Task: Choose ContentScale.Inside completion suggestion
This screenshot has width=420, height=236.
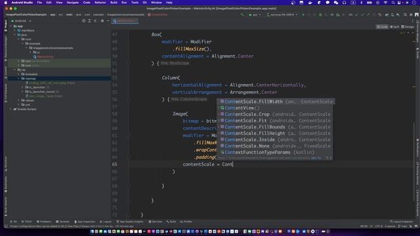Action: pos(276,140)
